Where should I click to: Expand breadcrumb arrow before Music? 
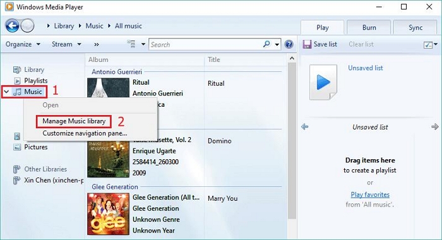80,26
